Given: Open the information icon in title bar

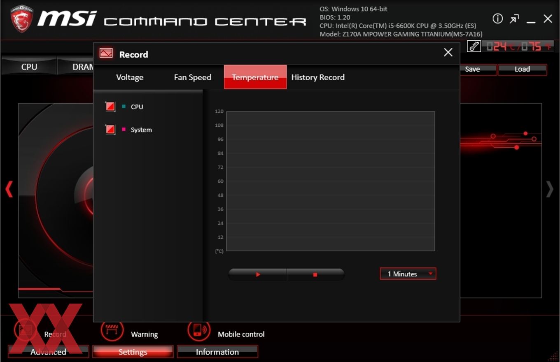Looking at the screenshot, I should 497,19.
